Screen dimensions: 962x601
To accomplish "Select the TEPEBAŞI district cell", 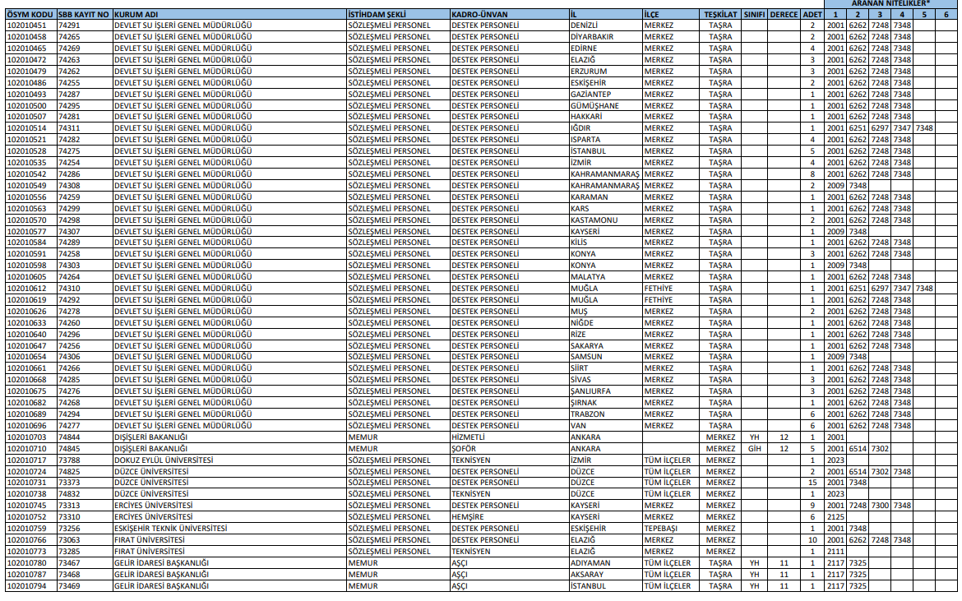I will [x=669, y=529].
